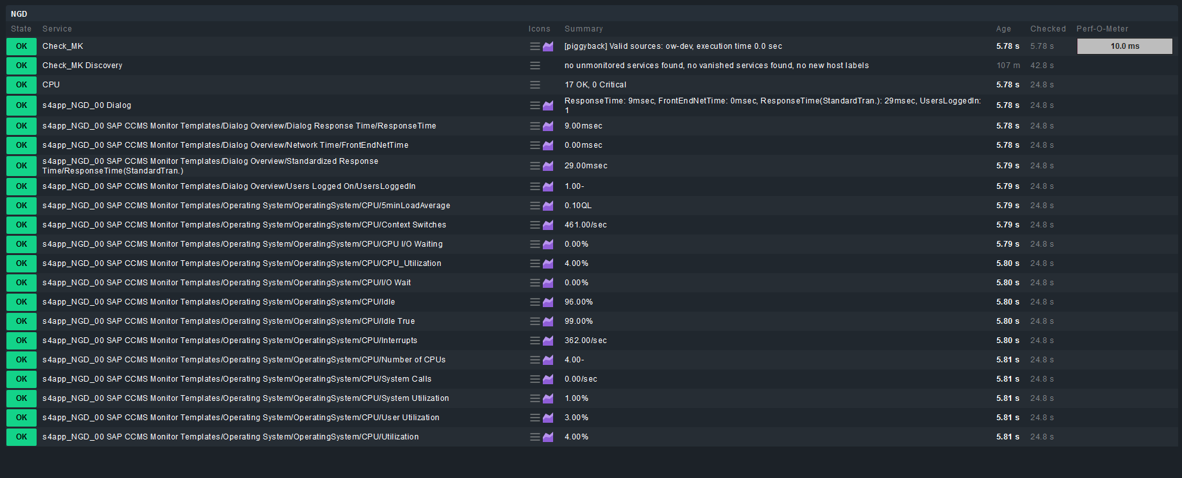View graph for Number of CPUs service
The height and width of the screenshot is (478, 1182).
pyautogui.click(x=548, y=360)
